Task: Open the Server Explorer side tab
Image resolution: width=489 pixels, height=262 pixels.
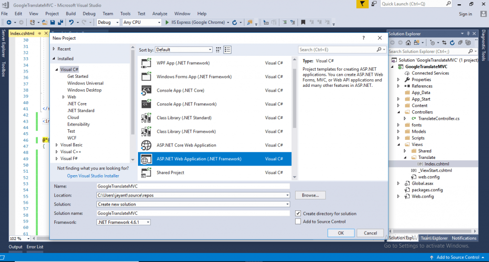Action: click(3, 43)
